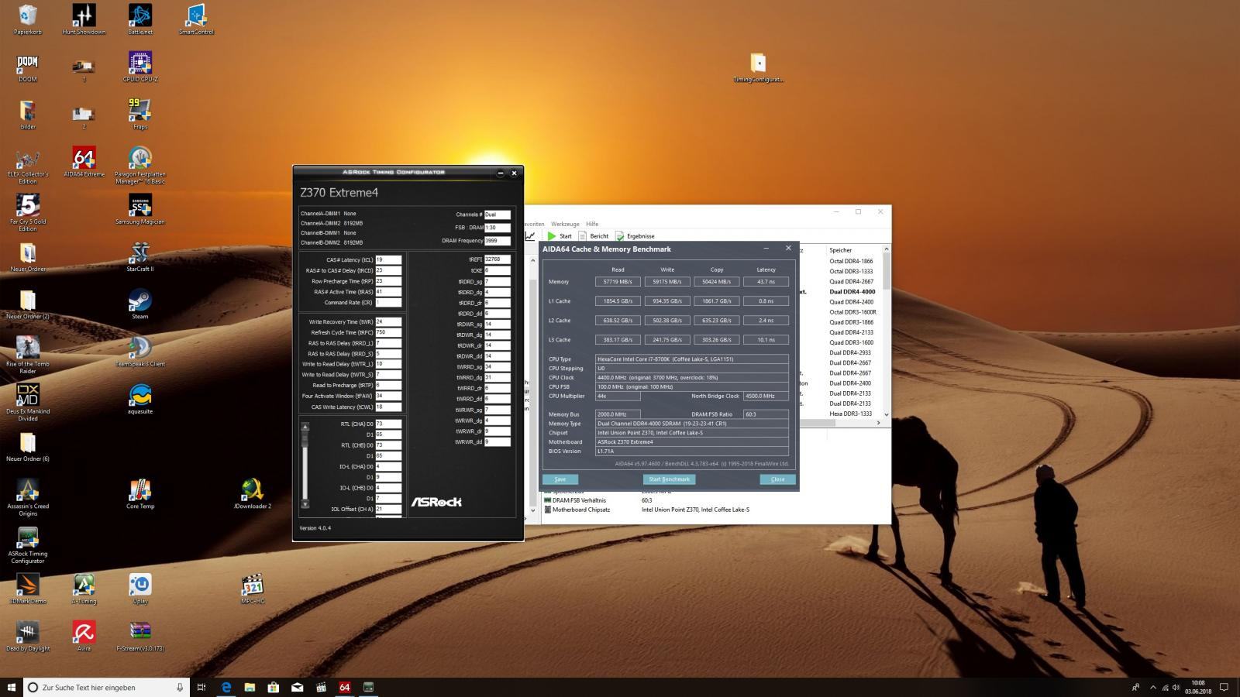Open Ergebnisse in the AIDA64 toolbar

click(635, 236)
